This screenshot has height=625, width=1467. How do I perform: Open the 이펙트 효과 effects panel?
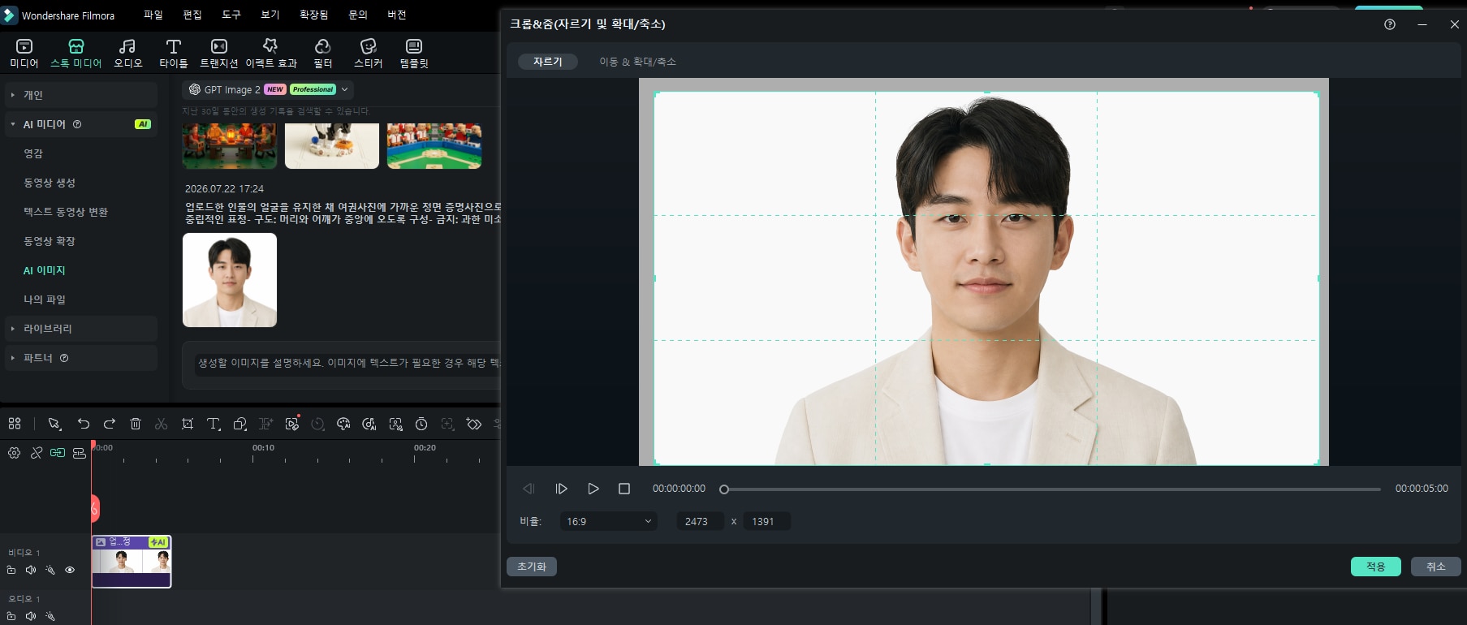coord(271,53)
